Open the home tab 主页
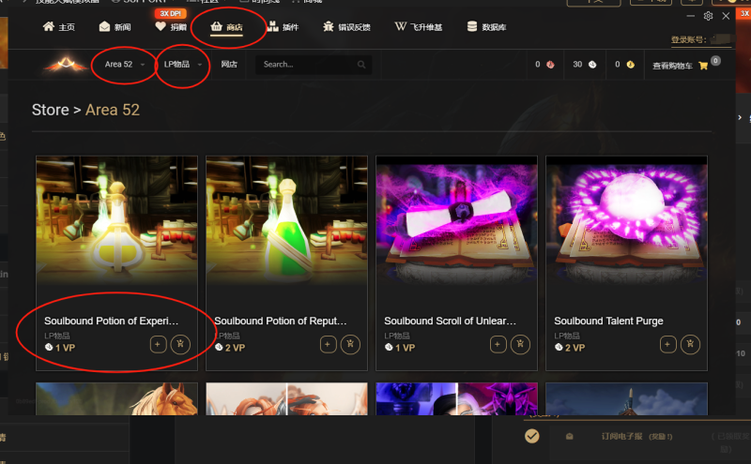This screenshot has height=464, width=751. (59, 27)
